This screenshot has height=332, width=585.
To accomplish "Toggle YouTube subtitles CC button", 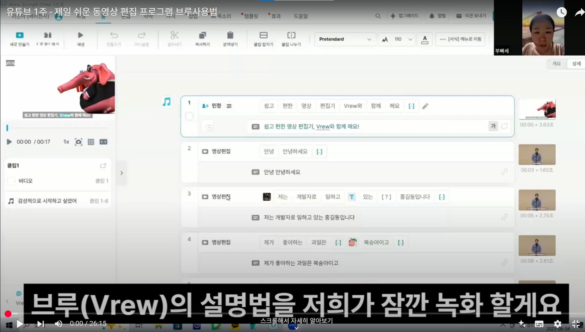I will click(539, 324).
